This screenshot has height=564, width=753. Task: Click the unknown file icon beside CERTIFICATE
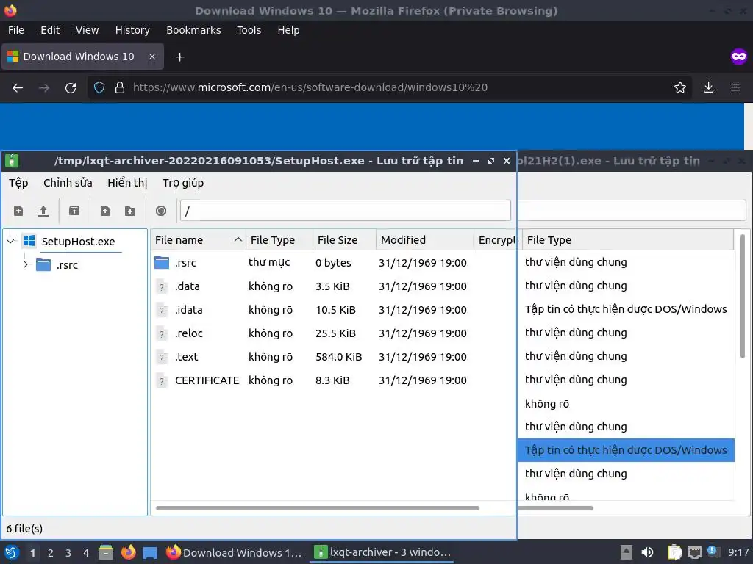pyautogui.click(x=162, y=381)
